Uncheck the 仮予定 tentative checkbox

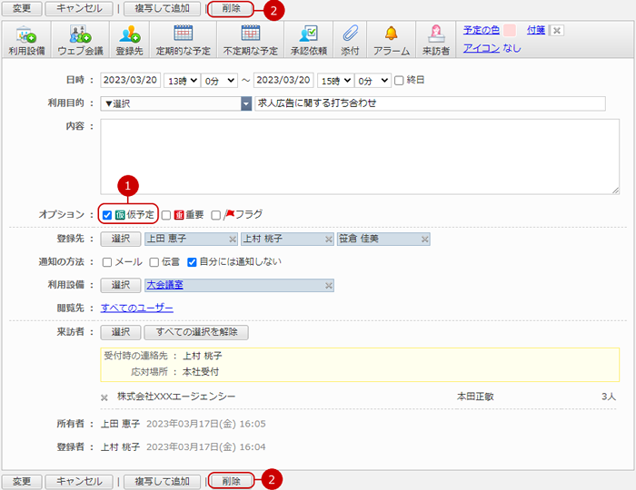coord(107,215)
